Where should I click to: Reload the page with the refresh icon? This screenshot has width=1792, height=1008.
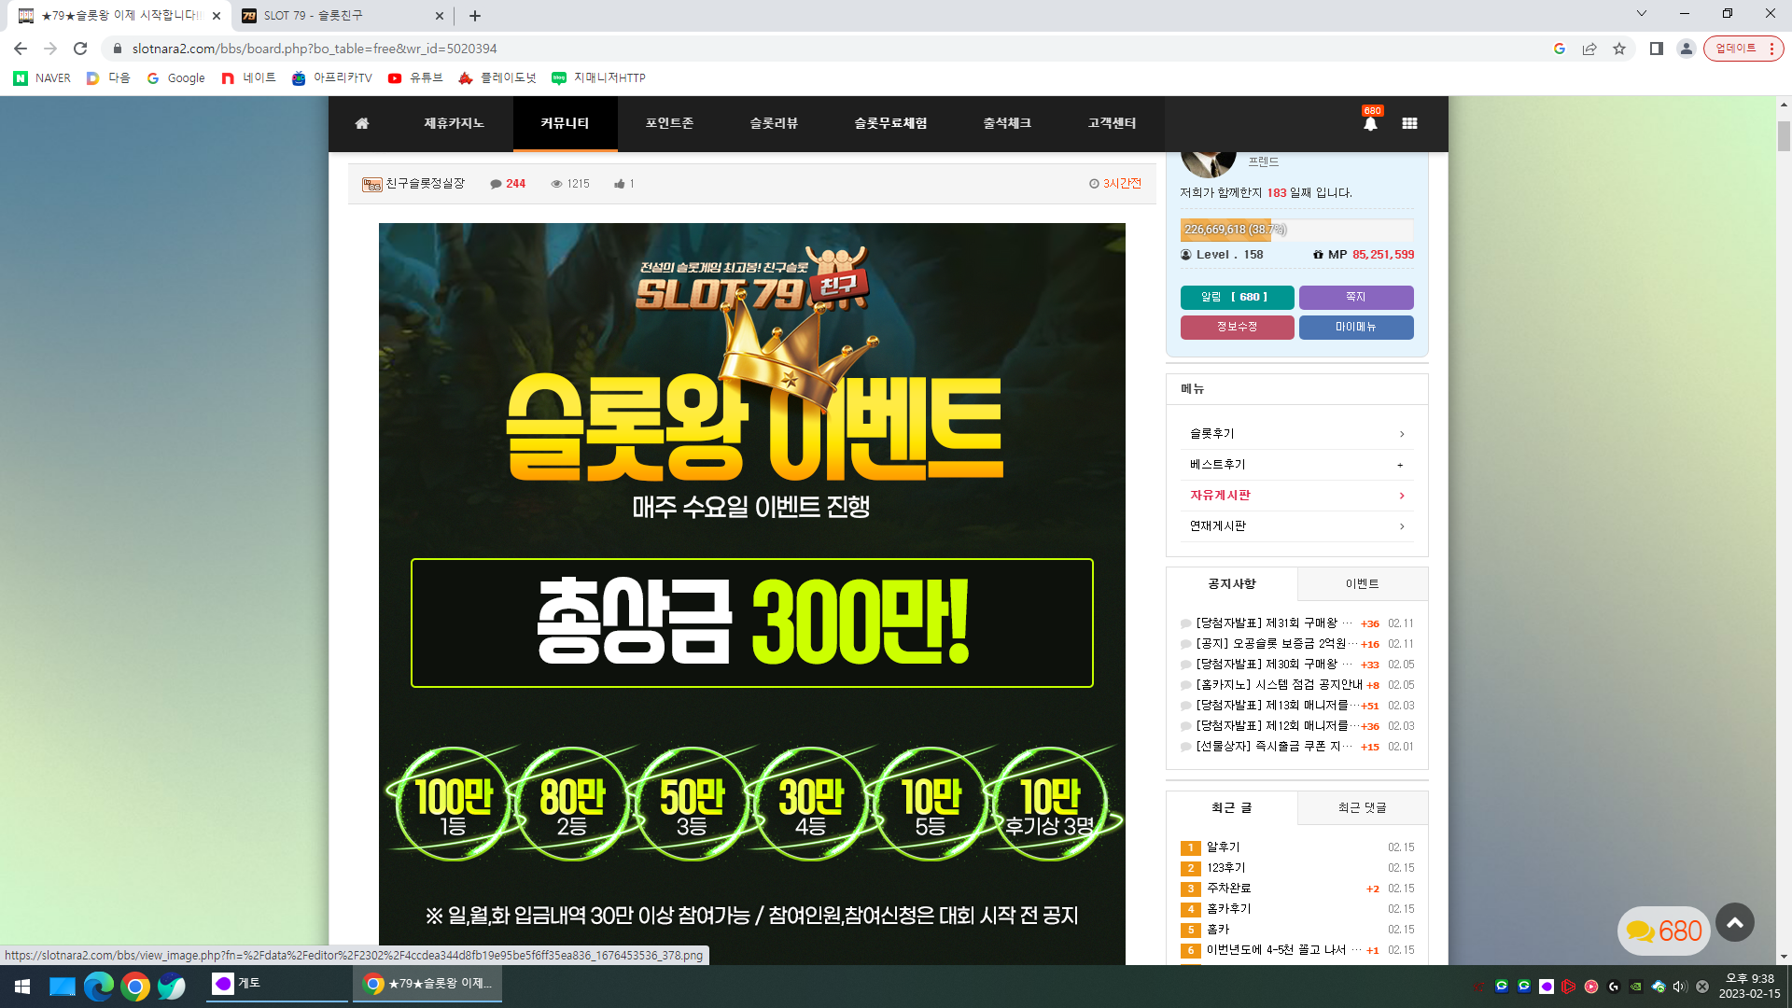point(80,49)
